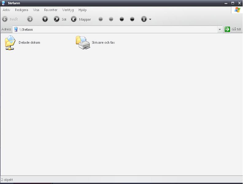
Task: Click the Views grid icon in toolbar
Action: (144, 19)
